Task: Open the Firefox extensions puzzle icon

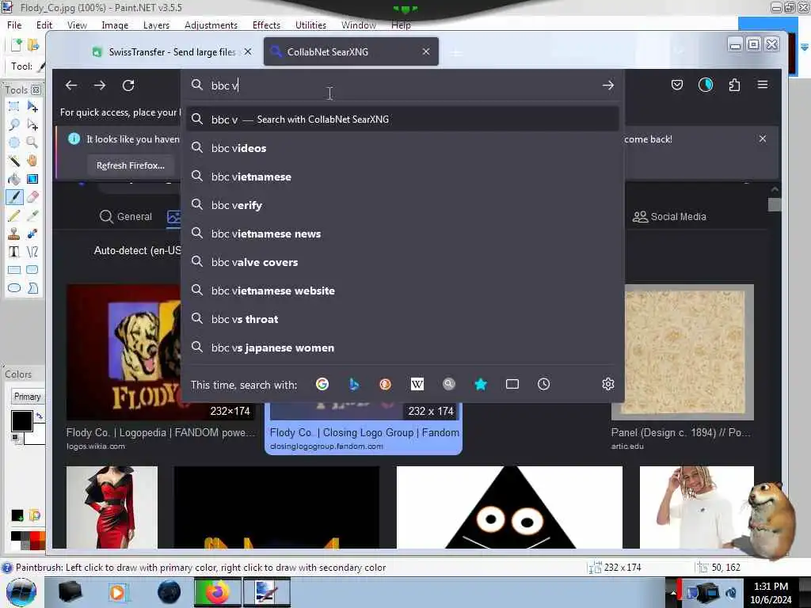Action: [734, 85]
